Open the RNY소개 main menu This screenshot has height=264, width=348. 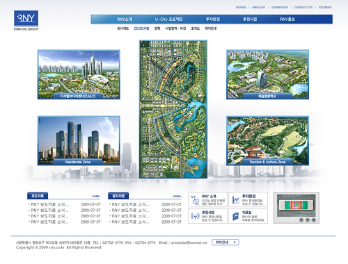click(x=125, y=19)
